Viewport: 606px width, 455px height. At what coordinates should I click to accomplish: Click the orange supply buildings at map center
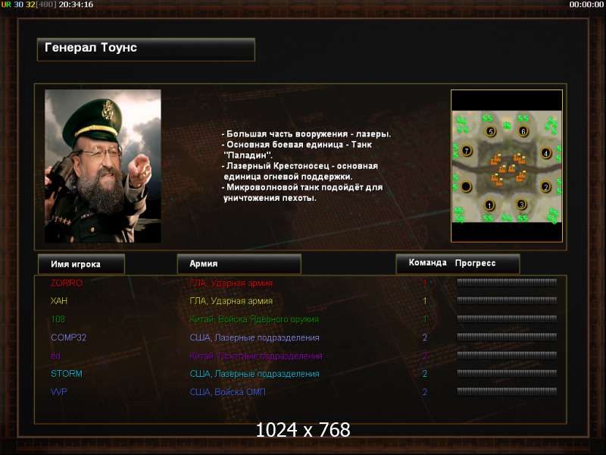pos(508,169)
